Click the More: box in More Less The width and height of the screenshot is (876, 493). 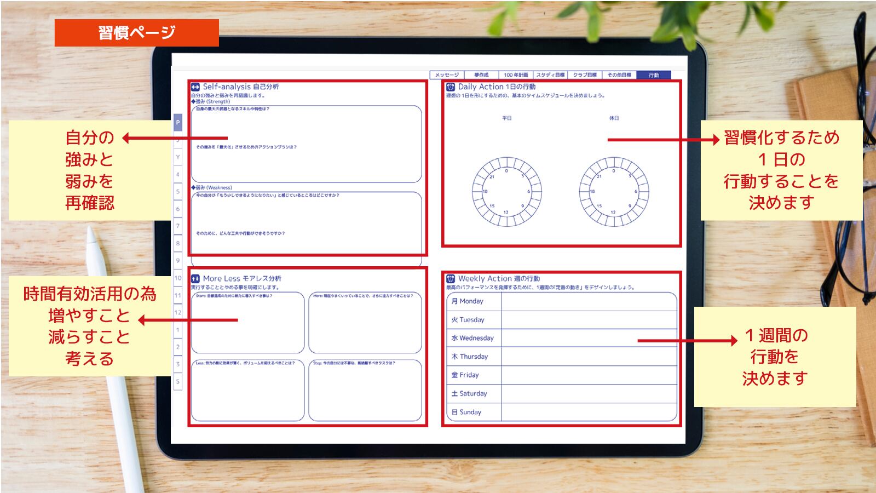(365, 323)
